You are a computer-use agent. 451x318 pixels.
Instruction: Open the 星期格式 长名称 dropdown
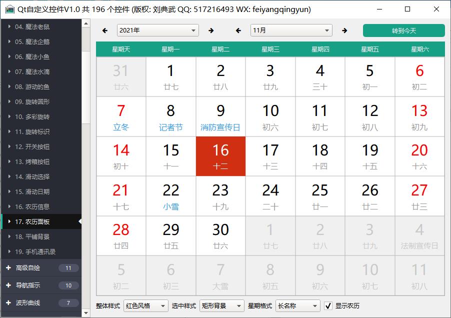[297, 306]
